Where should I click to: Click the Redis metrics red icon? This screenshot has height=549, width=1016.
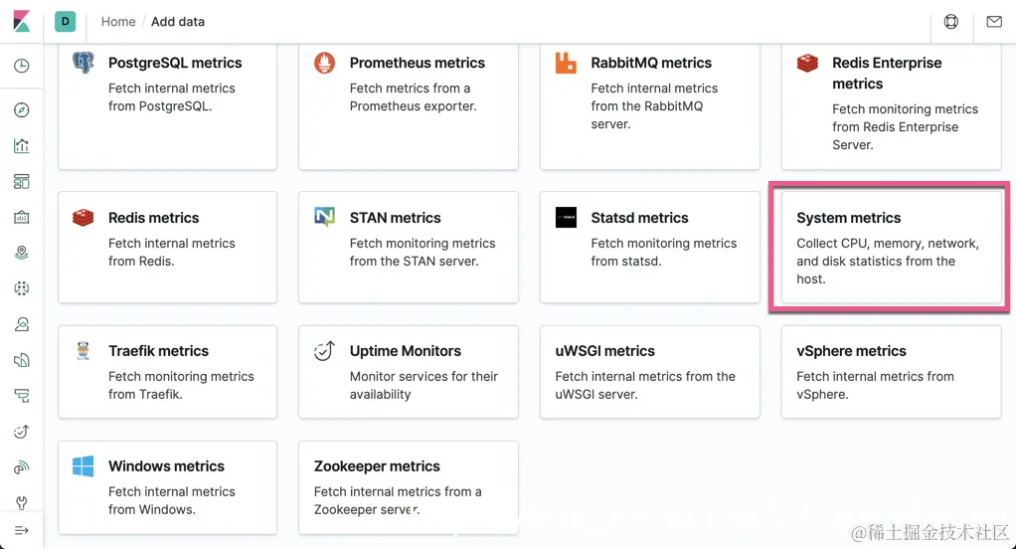(x=83, y=218)
